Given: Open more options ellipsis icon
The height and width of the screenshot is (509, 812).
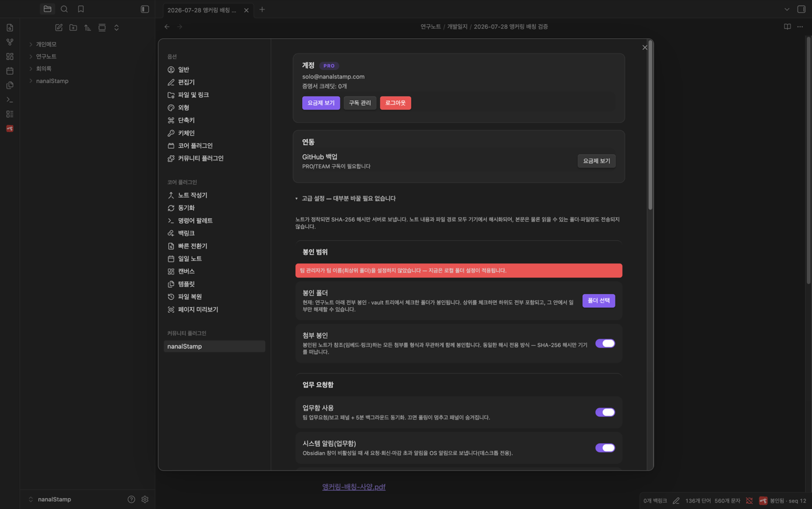Looking at the screenshot, I should click(x=800, y=27).
